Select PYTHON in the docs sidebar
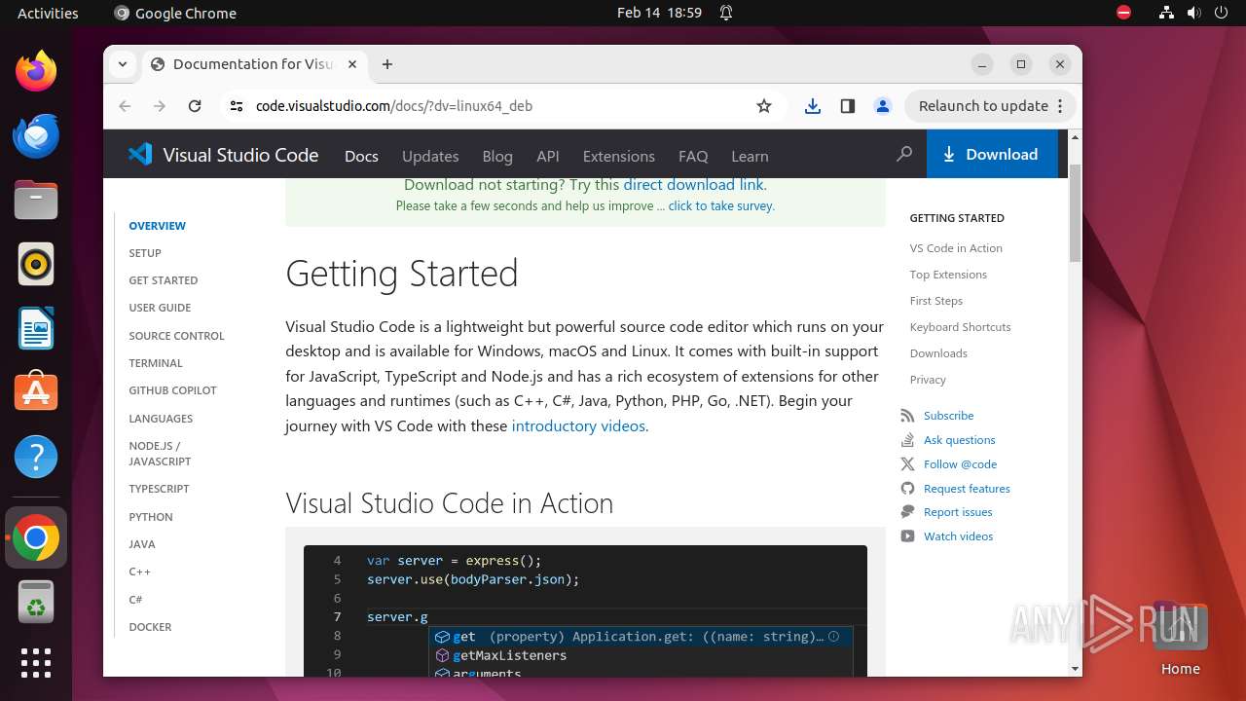This screenshot has width=1246, height=701. point(151,517)
